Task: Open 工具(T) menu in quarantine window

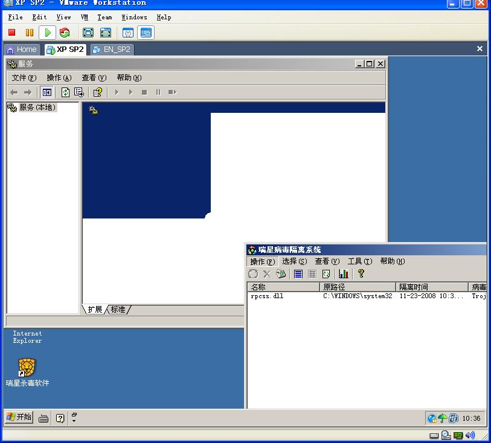Action: 359,261
